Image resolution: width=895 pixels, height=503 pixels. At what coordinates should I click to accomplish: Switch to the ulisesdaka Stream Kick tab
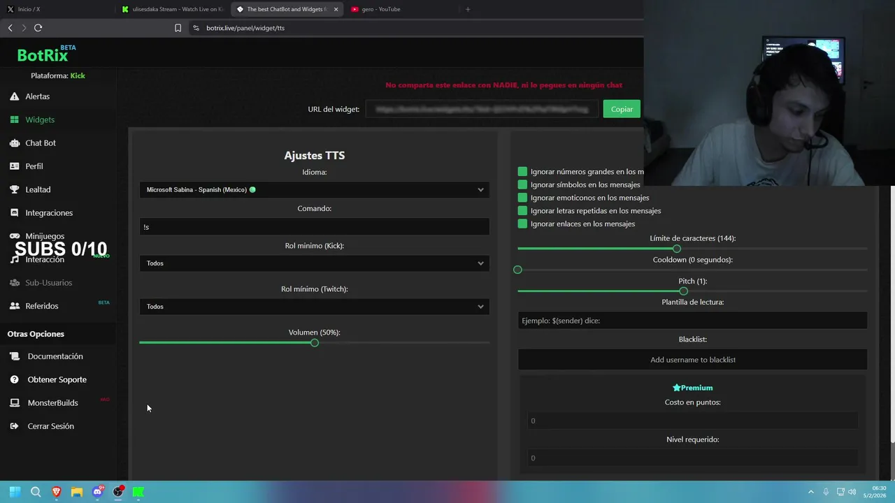[x=171, y=9]
